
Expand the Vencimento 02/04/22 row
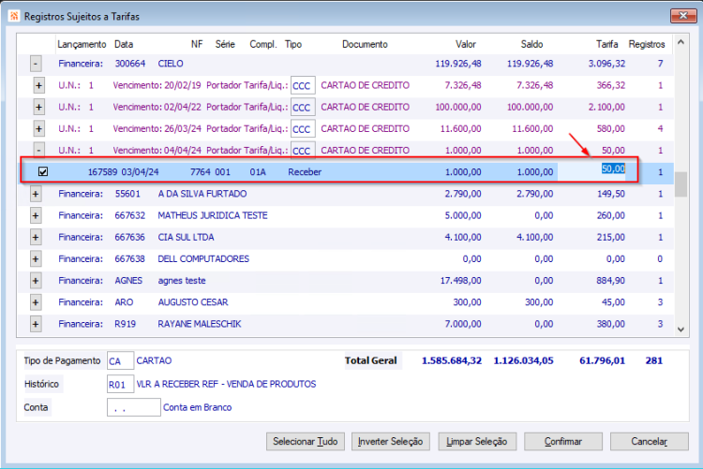(x=39, y=107)
